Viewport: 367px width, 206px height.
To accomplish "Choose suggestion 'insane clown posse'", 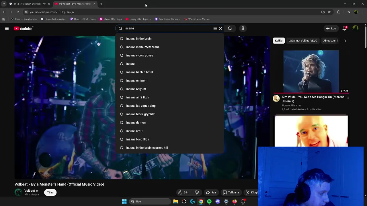I will point(169,56).
